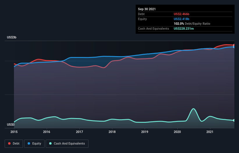Image resolution: width=239 pixels, height=153 pixels.
Task: Click the US$3b y-axis label
Action: [x=12, y=37]
